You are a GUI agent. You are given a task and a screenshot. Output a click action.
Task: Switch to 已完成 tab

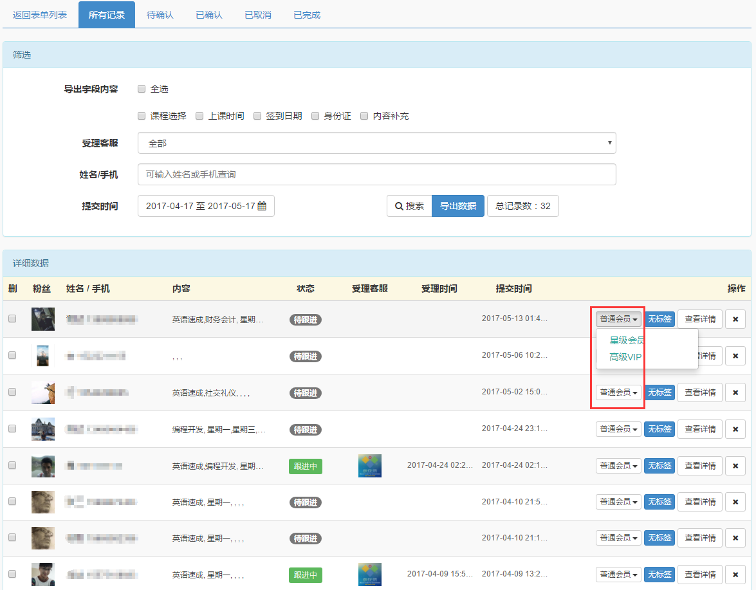[x=307, y=15]
